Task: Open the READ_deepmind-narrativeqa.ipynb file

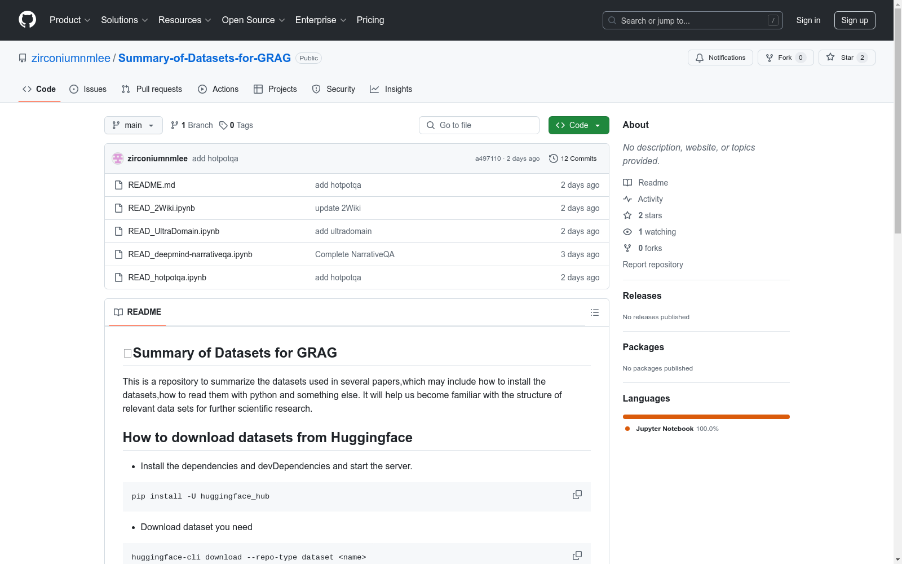Action: 190,254
